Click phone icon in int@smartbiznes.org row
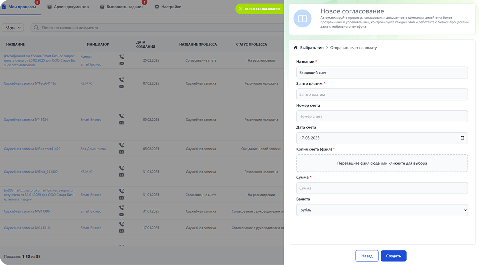The width and height of the screenshot is (479, 265). coord(122,191)
